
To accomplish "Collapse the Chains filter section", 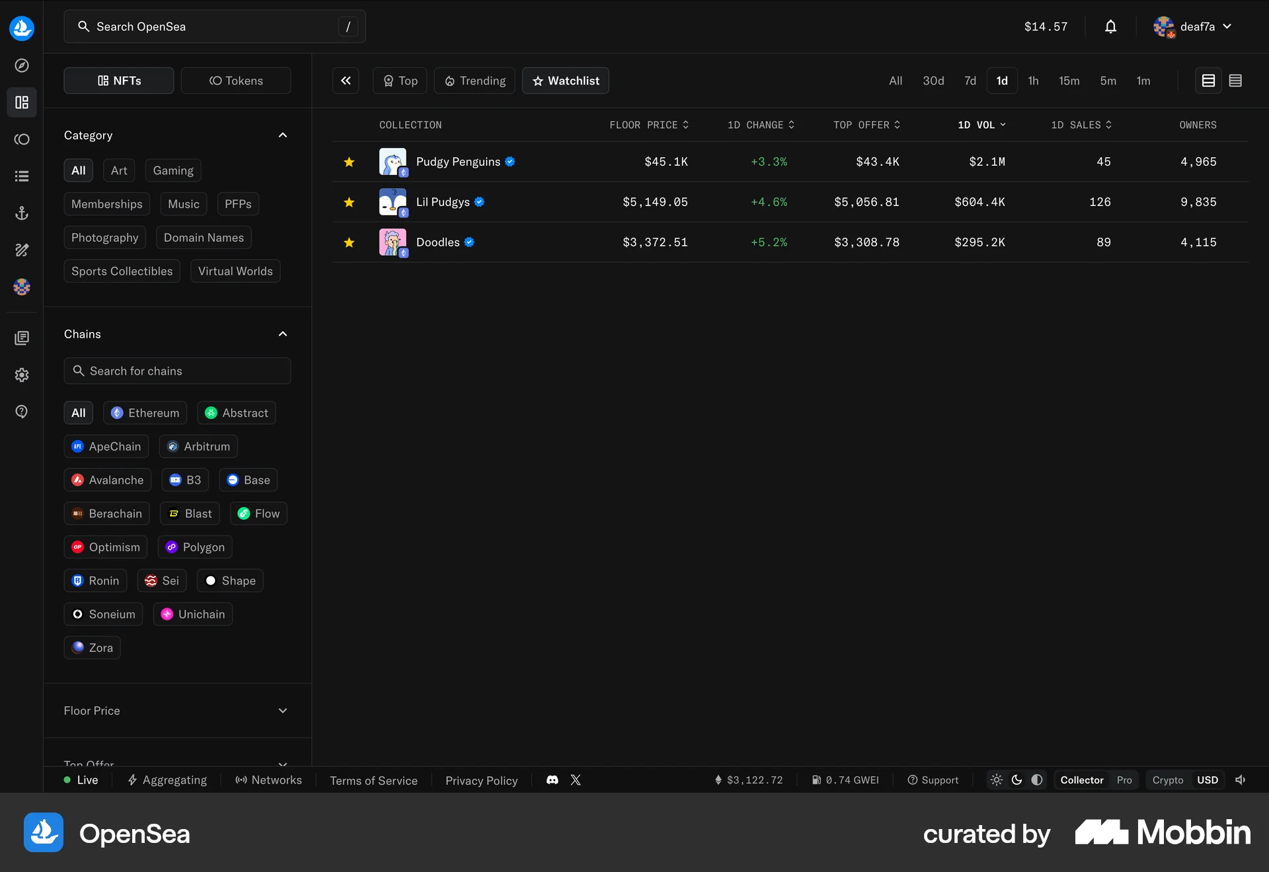I will click(282, 334).
